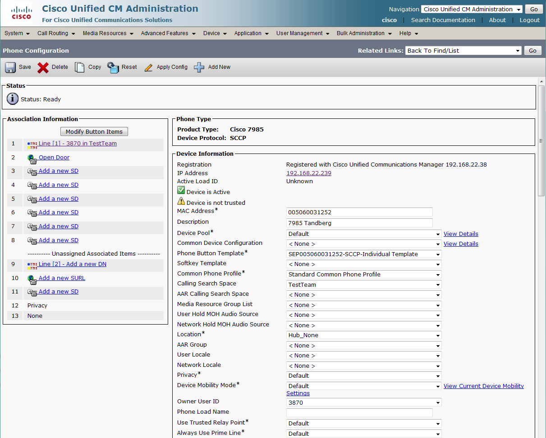The height and width of the screenshot is (438, 546).
Task: Click the MAC Address input field
Action: coord(359,212)
